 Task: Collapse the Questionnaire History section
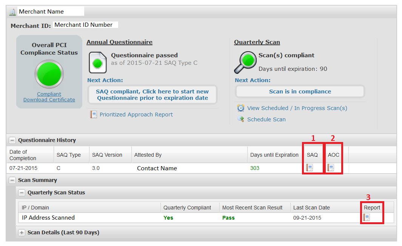12,140
